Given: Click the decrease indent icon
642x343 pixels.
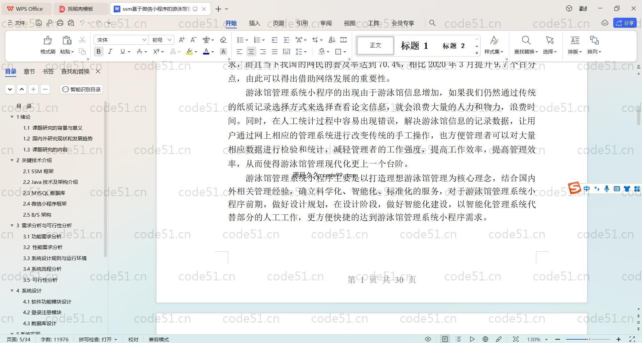Looking at the screenshot, I should tap(275, 40).
